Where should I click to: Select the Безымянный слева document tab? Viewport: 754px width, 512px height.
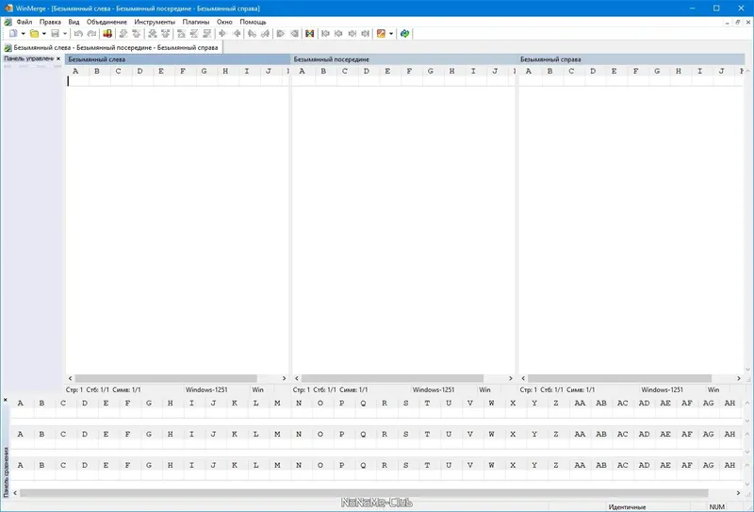pyautogui.click(x=111, y=48)
